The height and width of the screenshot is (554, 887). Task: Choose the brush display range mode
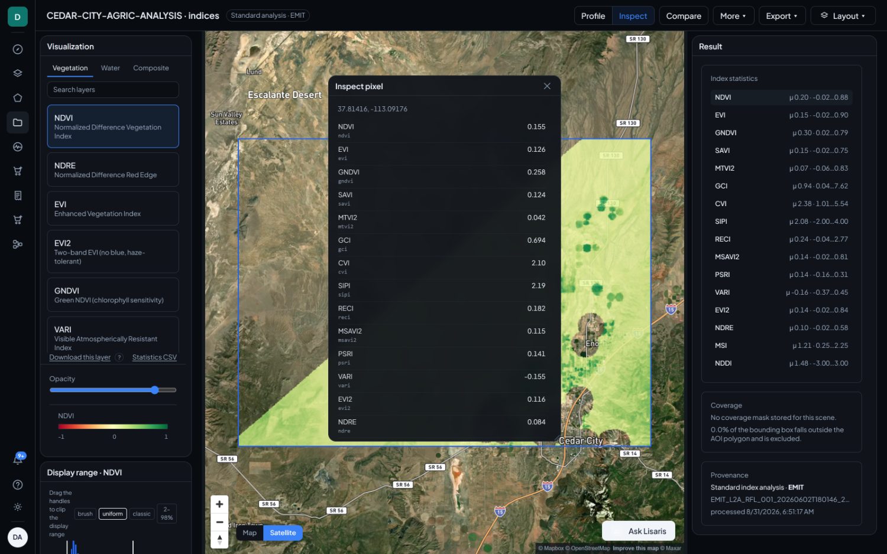point(85,514)
